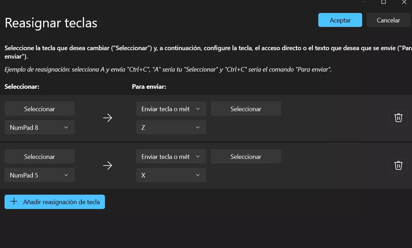Viewport: 412px width, 248px height.
Task: Delete the NumPad 5 remapping row
Action: coord(398,166)
